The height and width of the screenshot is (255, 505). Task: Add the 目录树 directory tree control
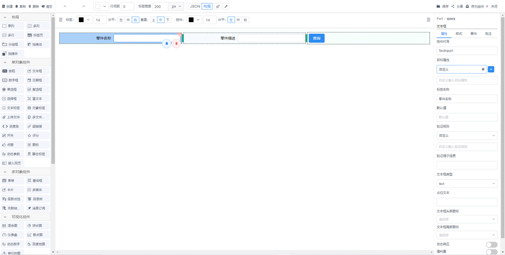tap(38, 199)
